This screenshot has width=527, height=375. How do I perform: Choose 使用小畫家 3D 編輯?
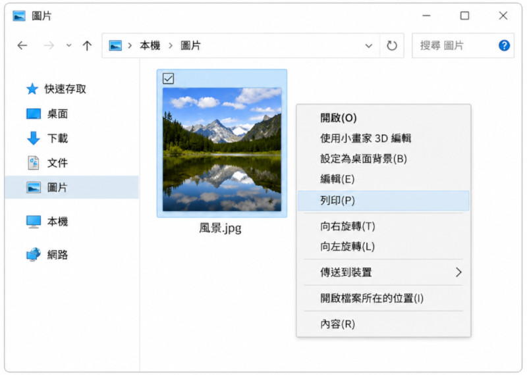[x=383, y=138]
